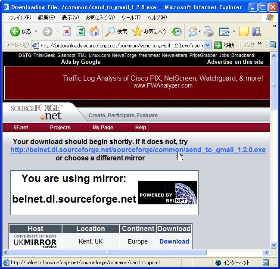Click the page icon in address bar
This screenshot has width=280, height=269.
coord(35,45)
